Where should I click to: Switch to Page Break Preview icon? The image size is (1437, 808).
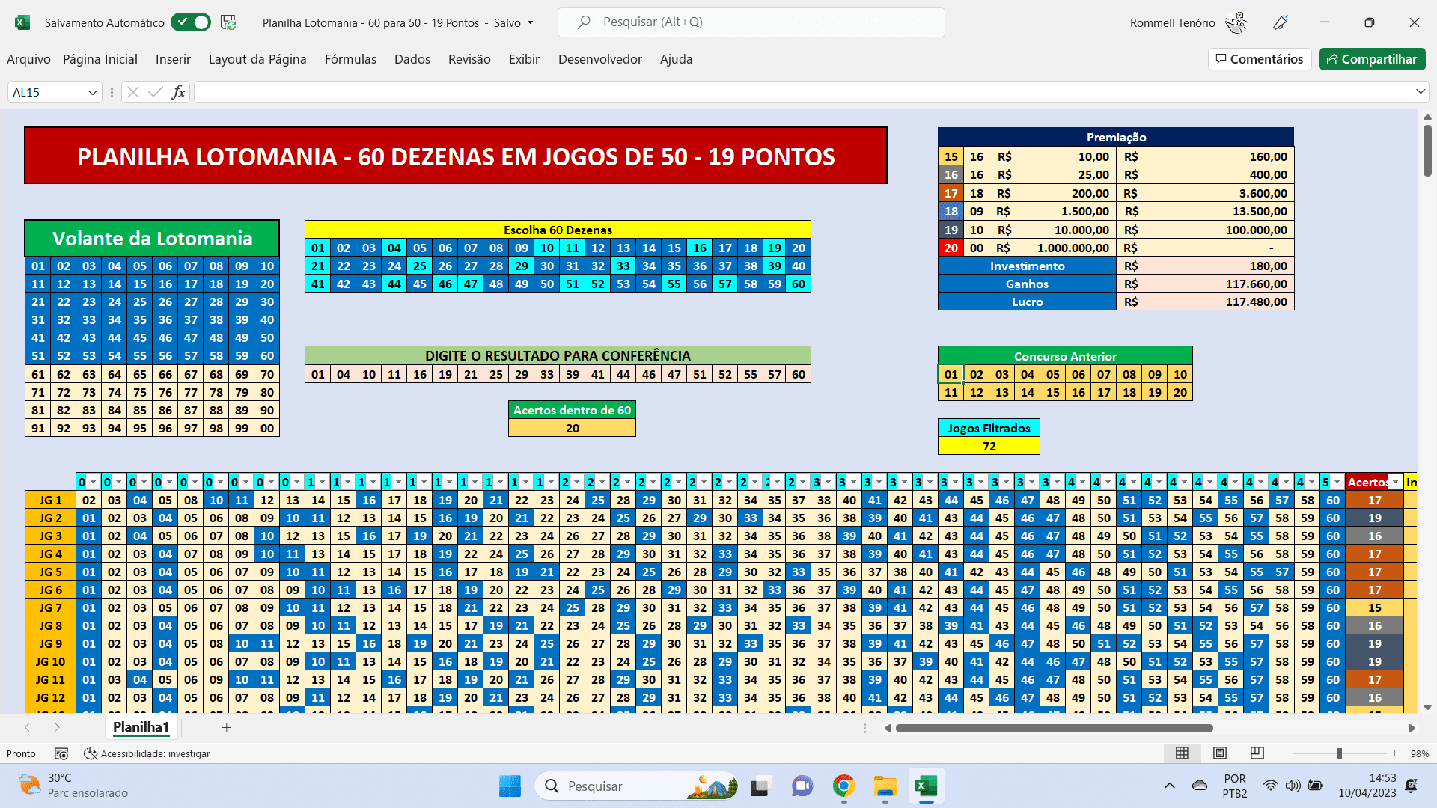point(1257,753)
